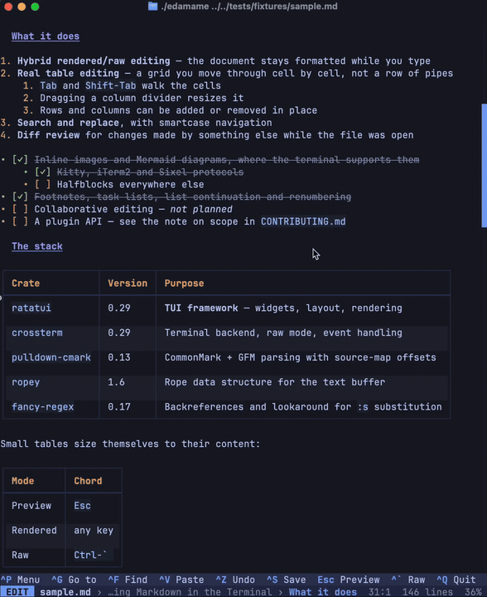This screenshot has width=487, height=597.
Task: Click the Version column header
Action: click(128, 284)
